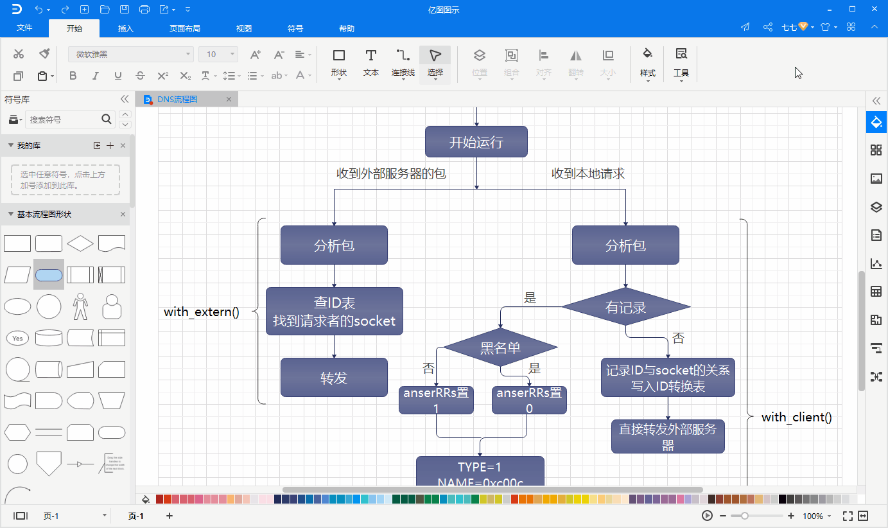This screenshot has height=528, width=888.
Task: Pick the red color swatch in palette
Action: (x=161, y=499)
